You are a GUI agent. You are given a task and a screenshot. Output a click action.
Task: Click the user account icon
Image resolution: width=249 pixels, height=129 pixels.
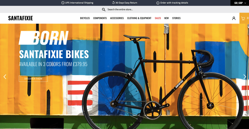click(x=234, y=18)
